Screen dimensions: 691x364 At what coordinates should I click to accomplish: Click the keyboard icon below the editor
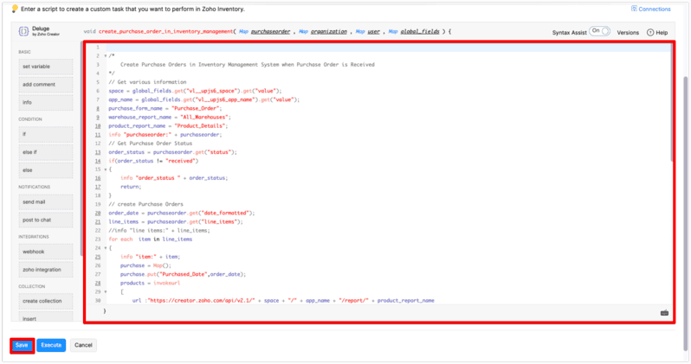pyautogui.click(x=663, y=311)
